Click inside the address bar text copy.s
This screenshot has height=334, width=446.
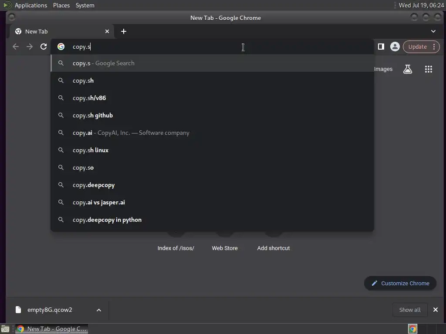(x=81, y=47)
